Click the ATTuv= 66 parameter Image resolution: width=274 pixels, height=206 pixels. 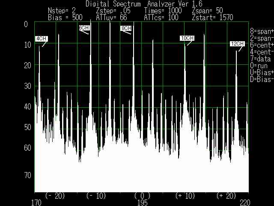click(111, 17)
